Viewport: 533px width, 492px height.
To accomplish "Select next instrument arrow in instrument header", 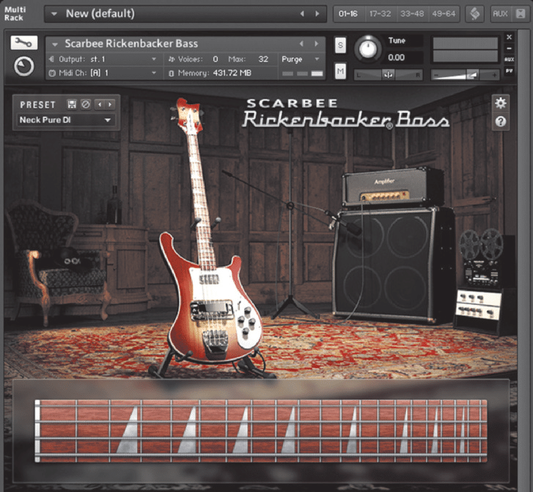I will (317, 43).
